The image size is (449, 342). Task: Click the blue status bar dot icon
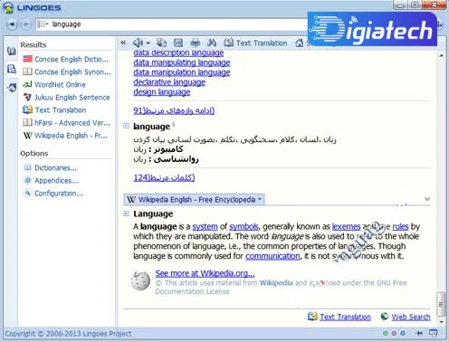[403, 333]
